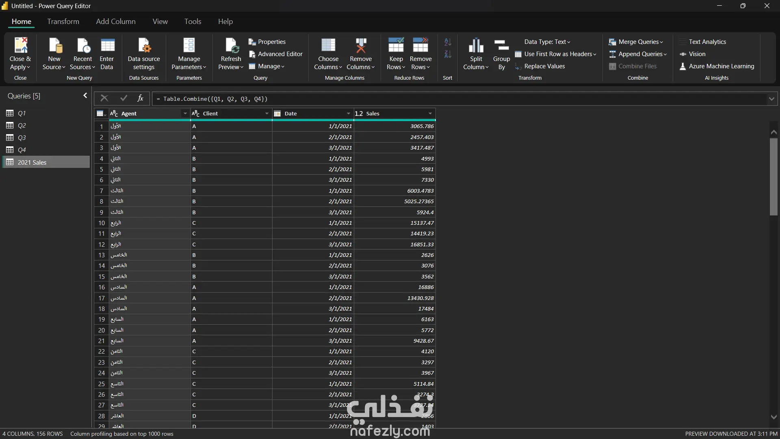Image resolution: width=780 pixels, height=439 pixels.
Task: Open the Agent column filter dropdown
Action: coord(185,114)
